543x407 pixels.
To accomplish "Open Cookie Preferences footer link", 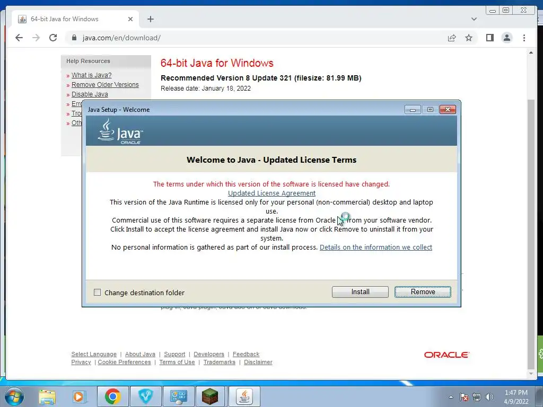I will pyautogui.click(x=124, y=362).
